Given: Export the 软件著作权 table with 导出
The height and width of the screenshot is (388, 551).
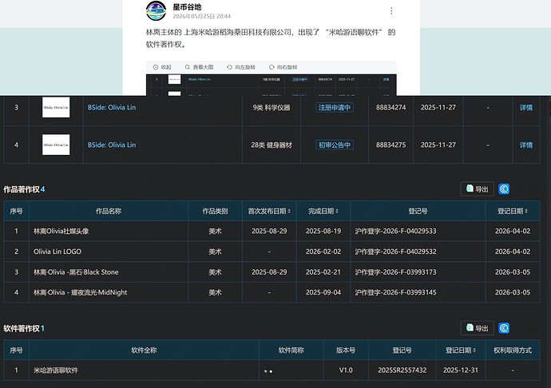Looking at the screenshot, I should (478, 328).
